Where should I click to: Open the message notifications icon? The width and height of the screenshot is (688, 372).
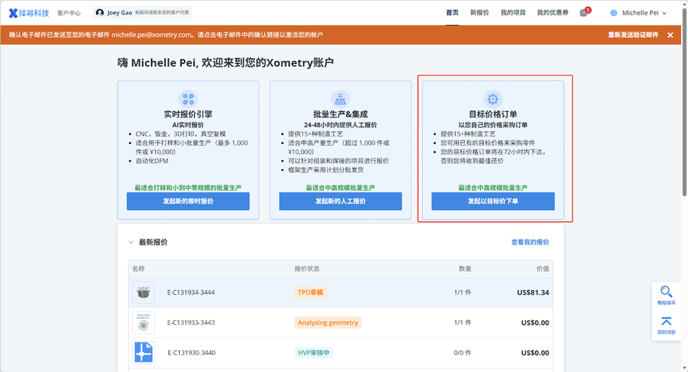click(x=584, y=13)
